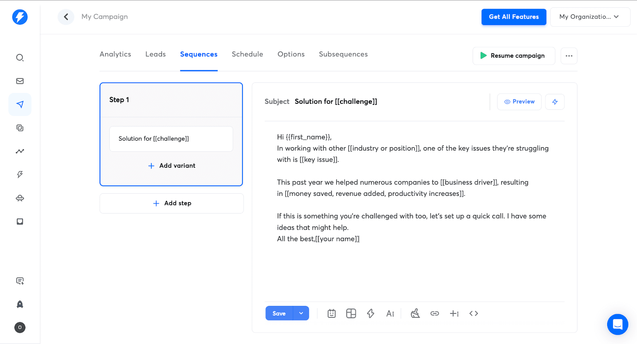Click the calendar icon in the editor toolbar
Image resolution: width=637 pixels, height=344 pixels.
(x=332, y=313)
